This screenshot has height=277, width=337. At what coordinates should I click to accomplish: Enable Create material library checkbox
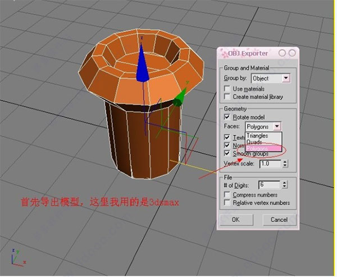[x=227, y=96]
